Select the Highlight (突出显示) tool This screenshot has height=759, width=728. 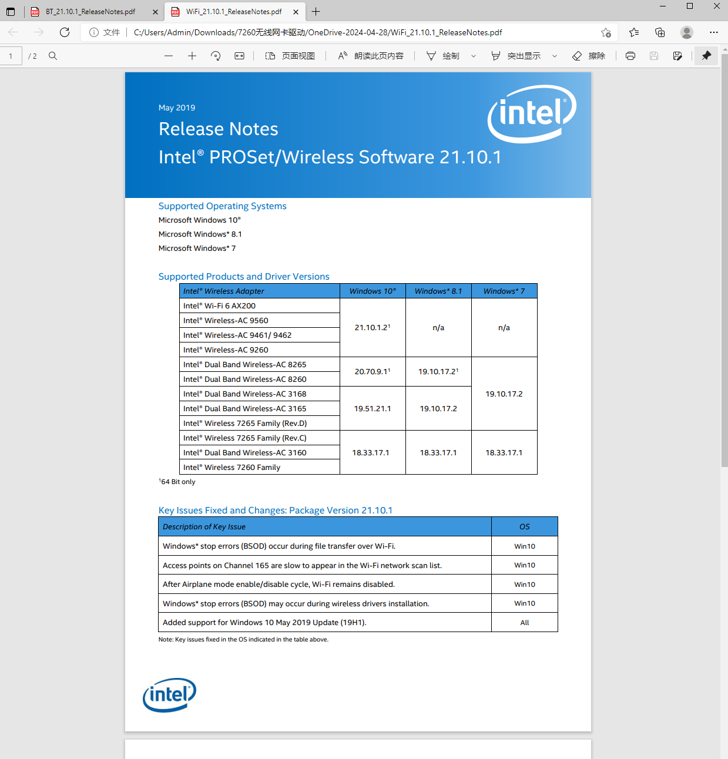click(x=516, y=56)
